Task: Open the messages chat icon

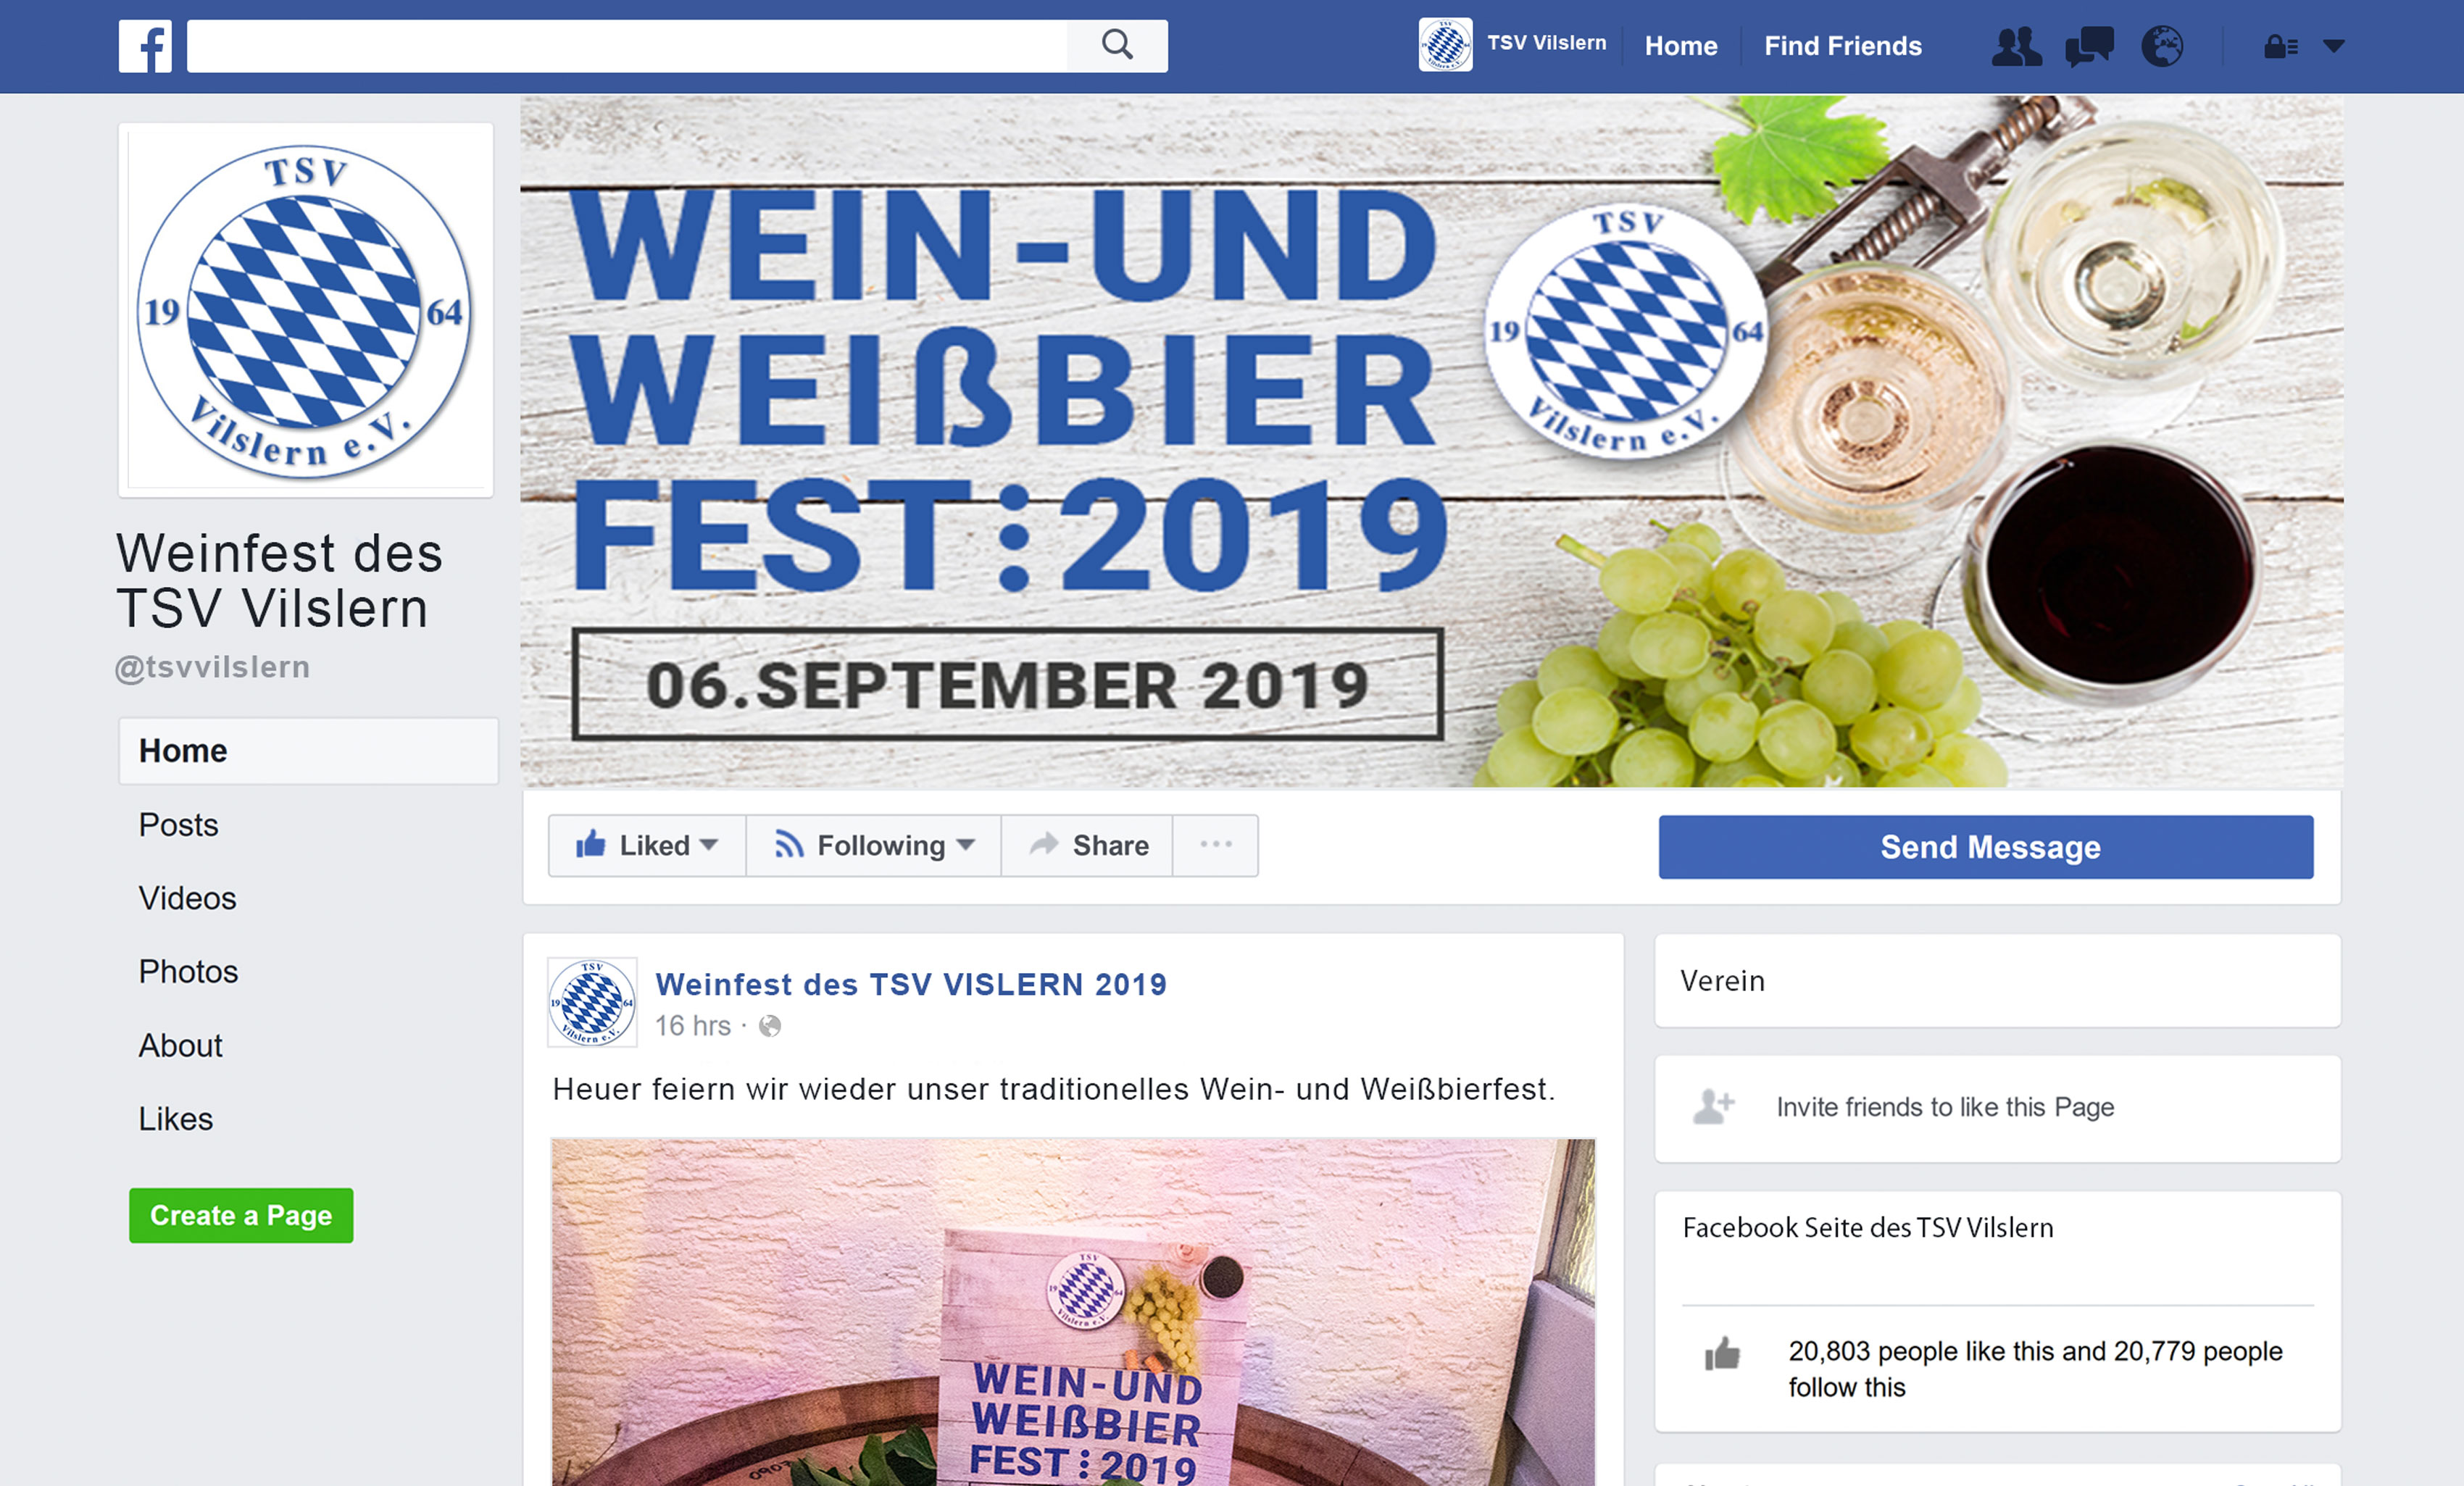Action: click(x=2089, y=46)
